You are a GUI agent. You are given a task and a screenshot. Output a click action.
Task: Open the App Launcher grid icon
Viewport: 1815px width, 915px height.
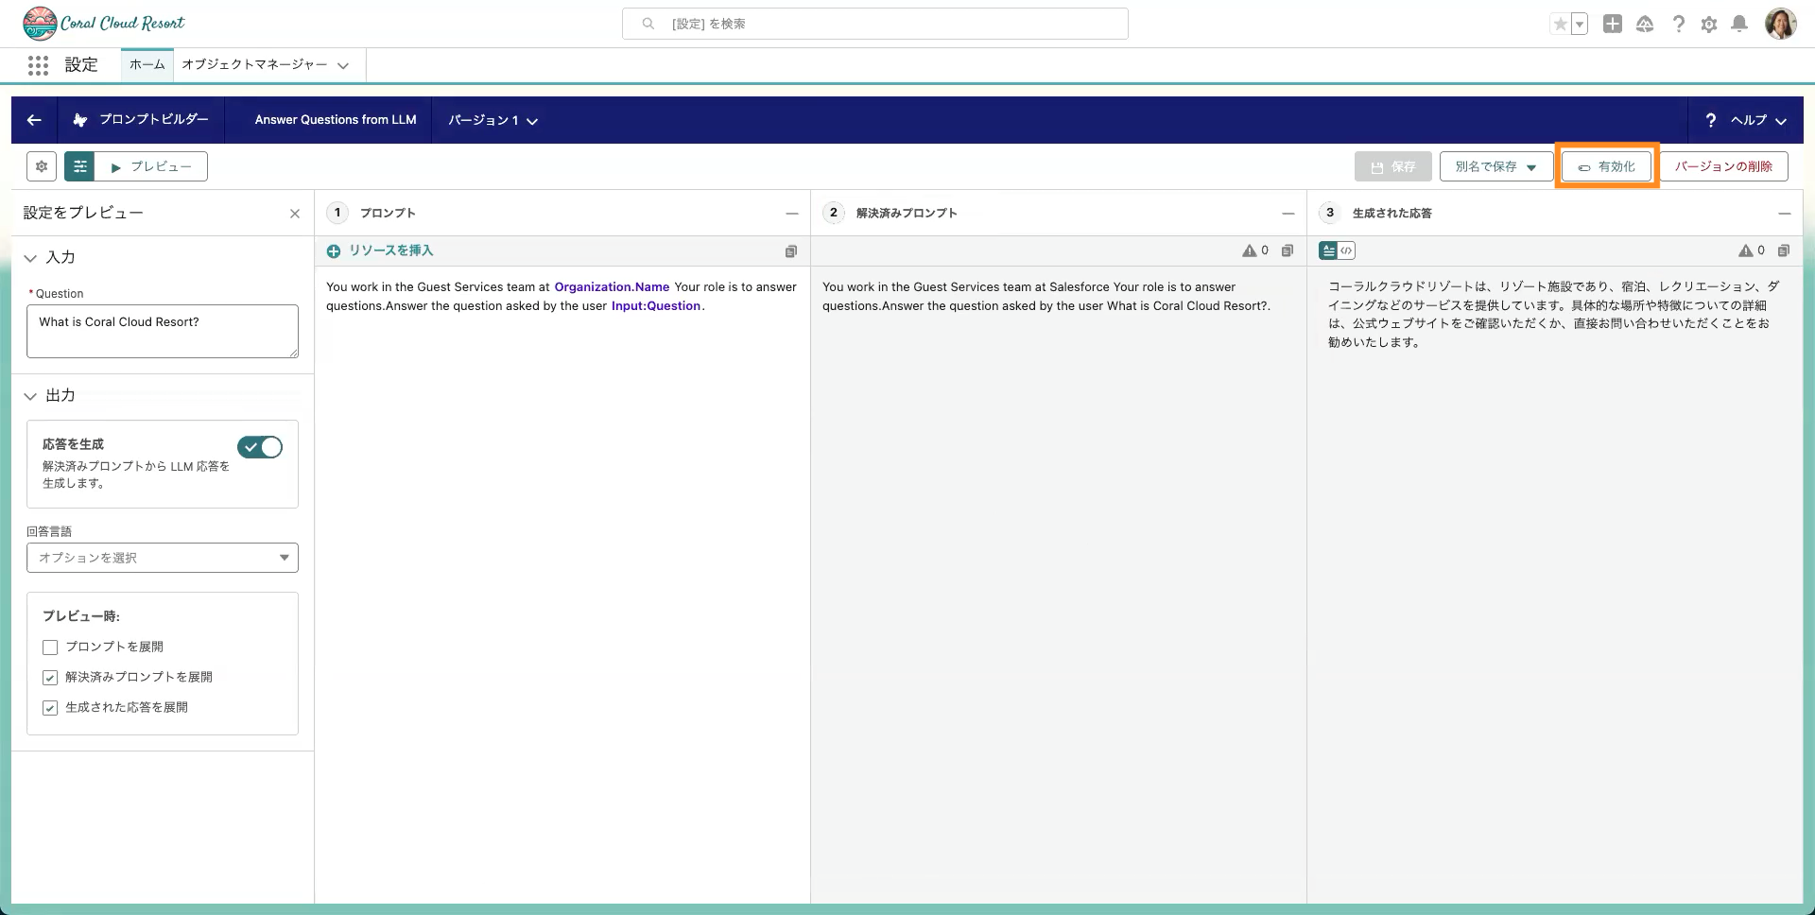(38, 65)
